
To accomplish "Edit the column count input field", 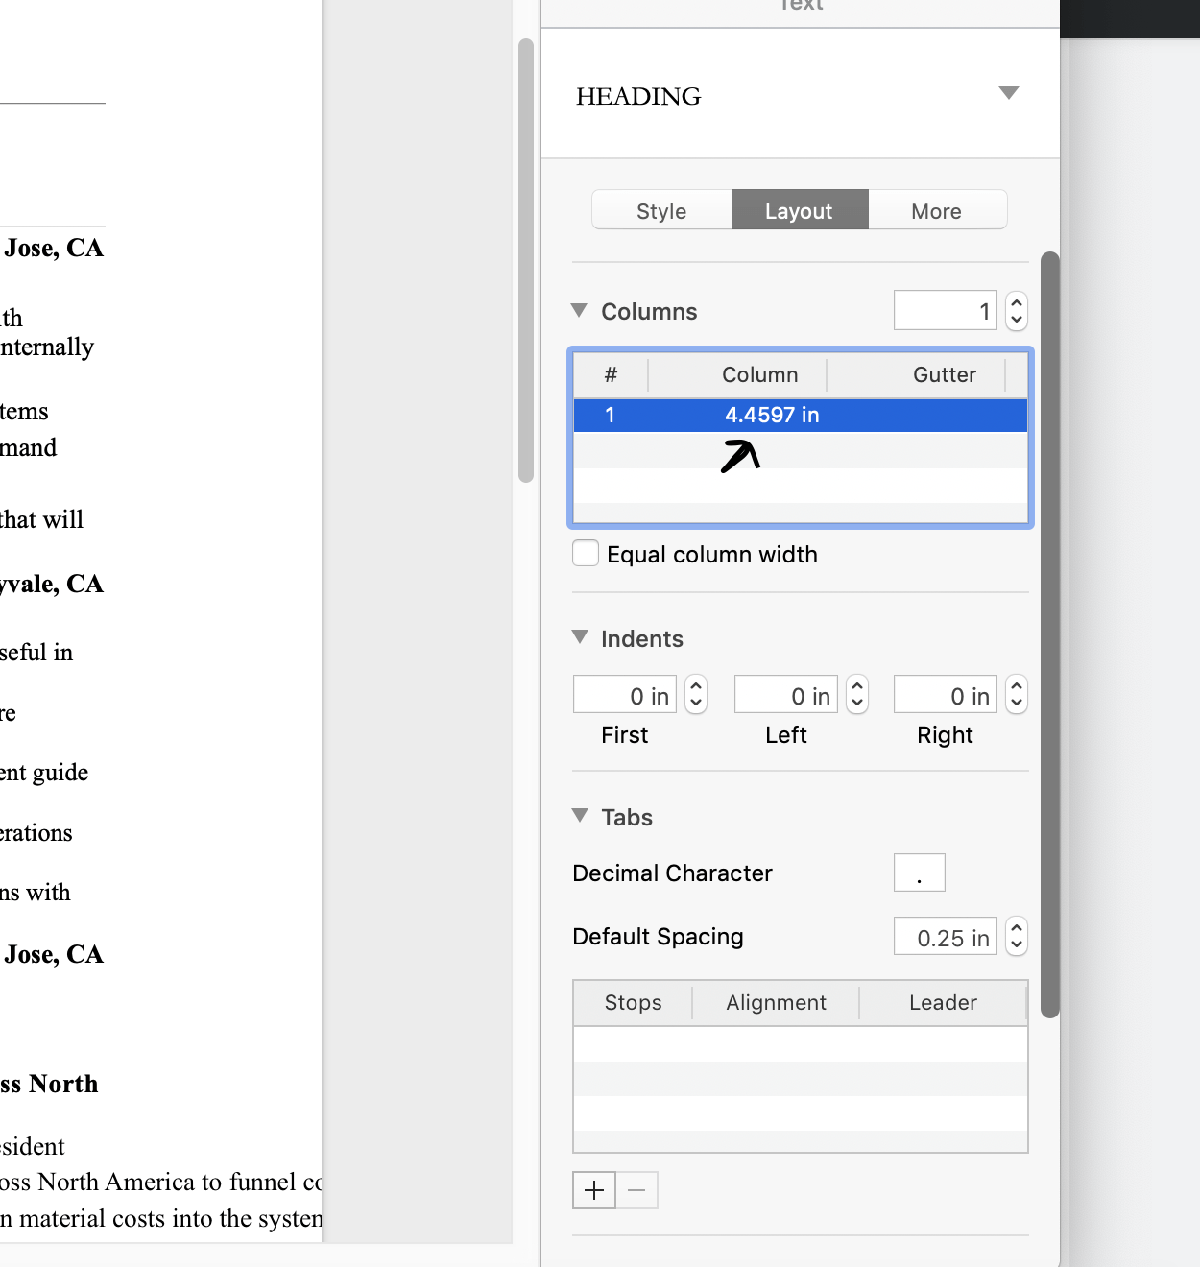I will (946, 310).
